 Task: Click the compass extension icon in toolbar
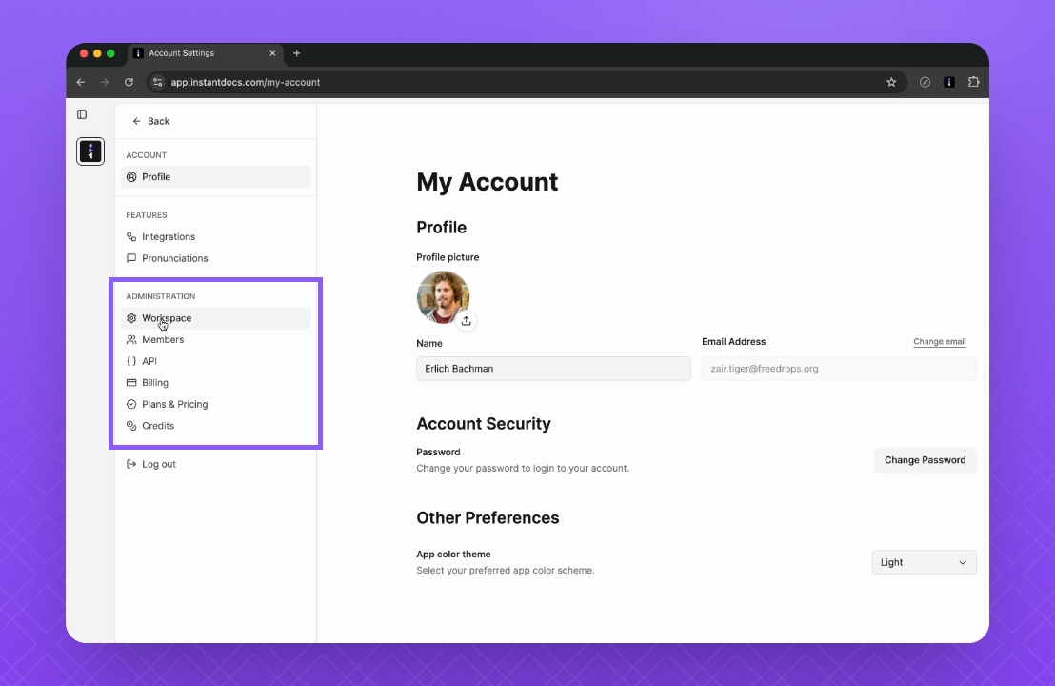tap(926, 82)
